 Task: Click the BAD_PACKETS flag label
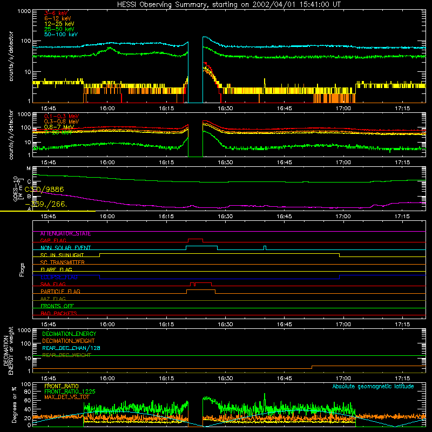click(x=59, y=314)
